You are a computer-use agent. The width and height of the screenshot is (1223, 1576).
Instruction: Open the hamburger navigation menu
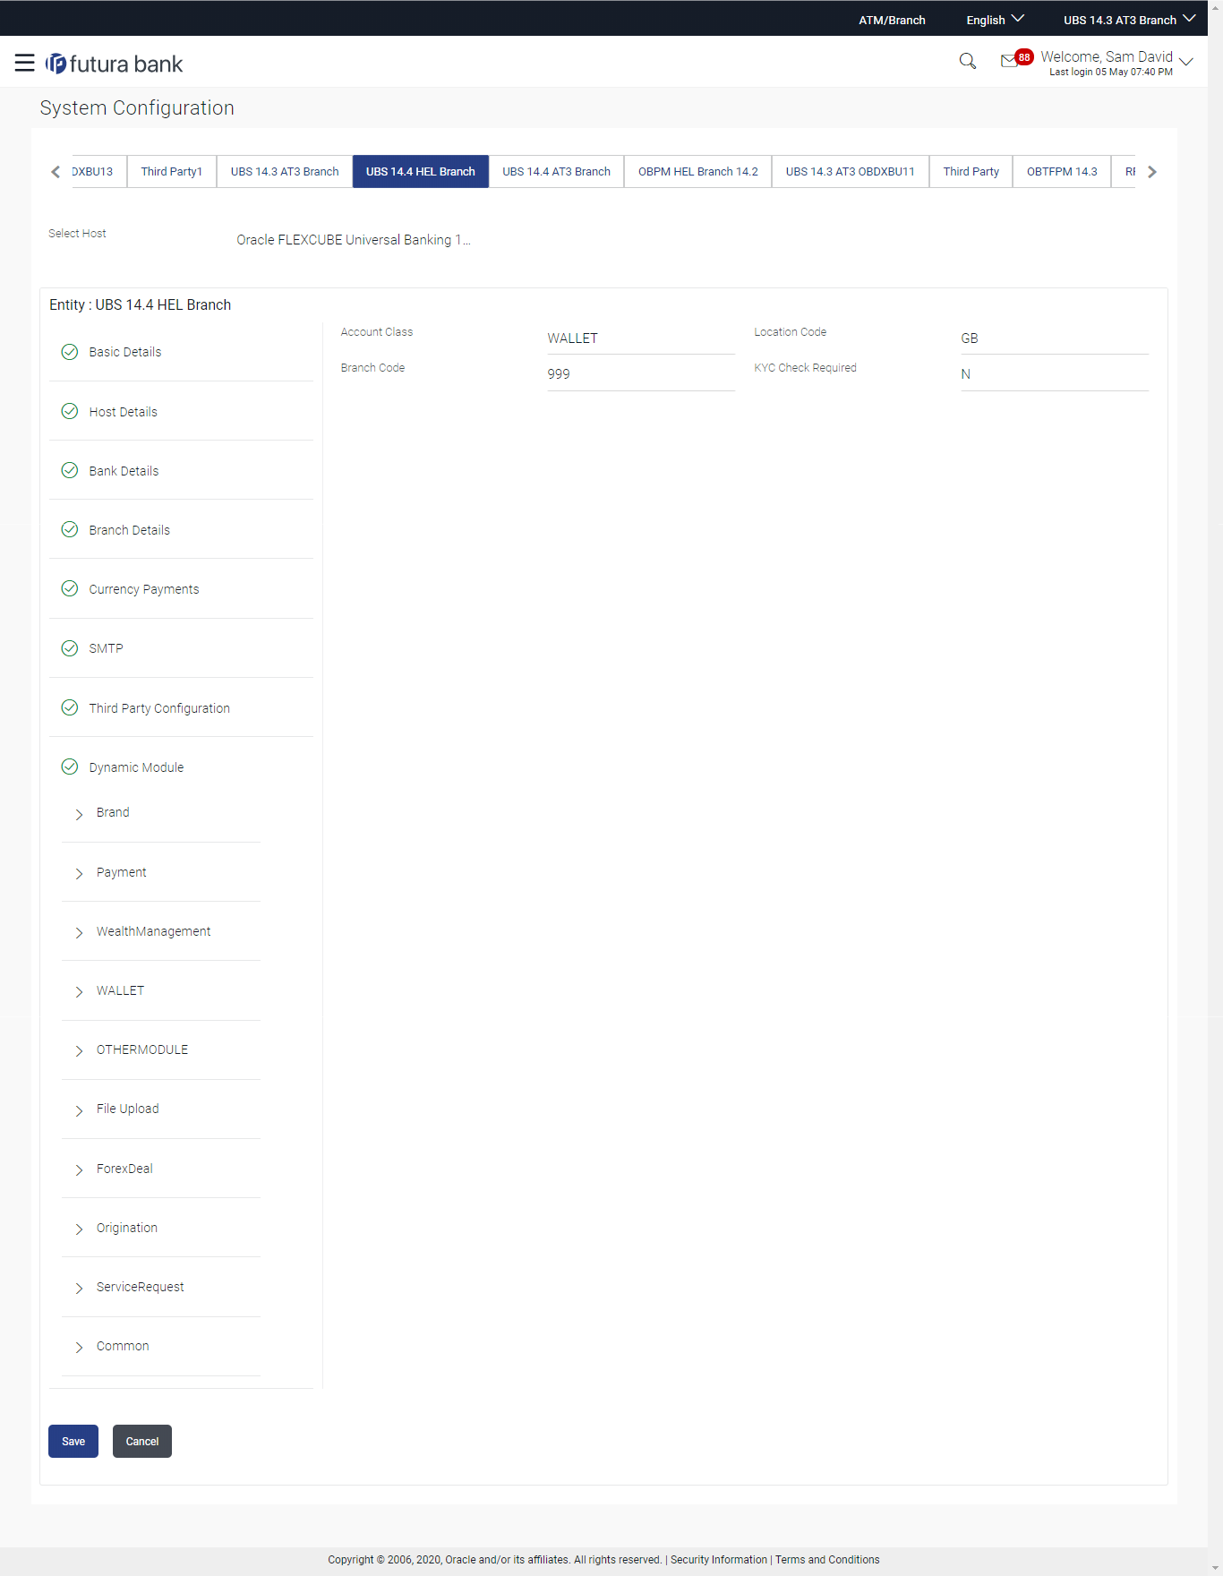24,63
